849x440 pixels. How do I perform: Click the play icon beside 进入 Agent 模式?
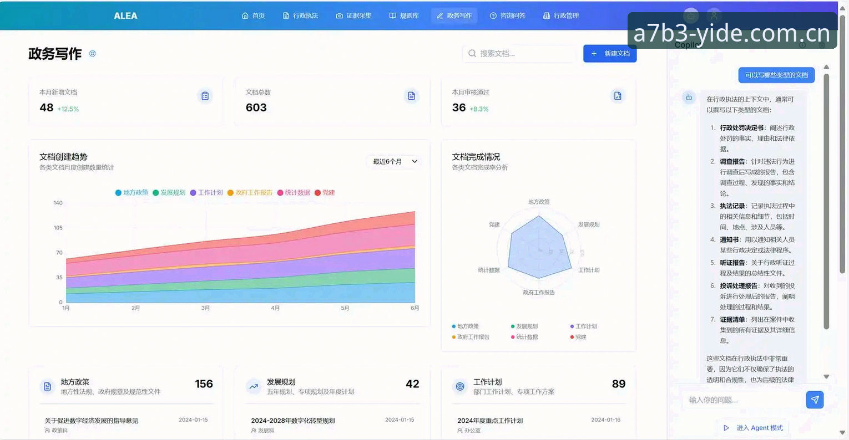click(x=726, y=428)
